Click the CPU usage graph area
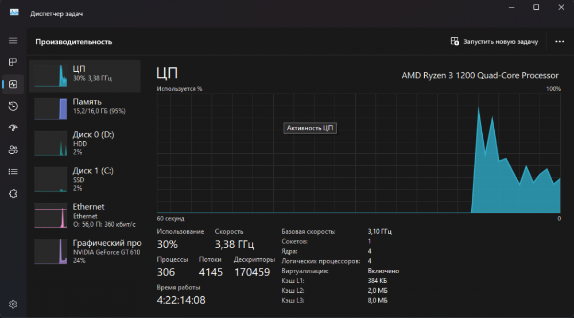 (x=359, y=154)
